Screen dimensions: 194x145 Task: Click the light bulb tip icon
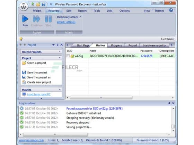(x=21, y=39)
